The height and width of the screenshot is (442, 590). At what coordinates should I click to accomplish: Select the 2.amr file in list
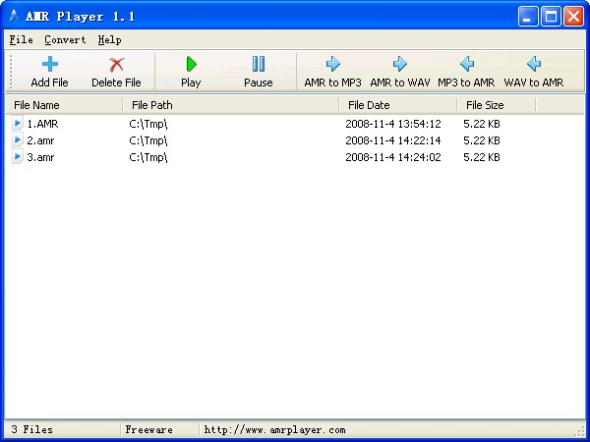pyautogui.click(x=41, y=140)
